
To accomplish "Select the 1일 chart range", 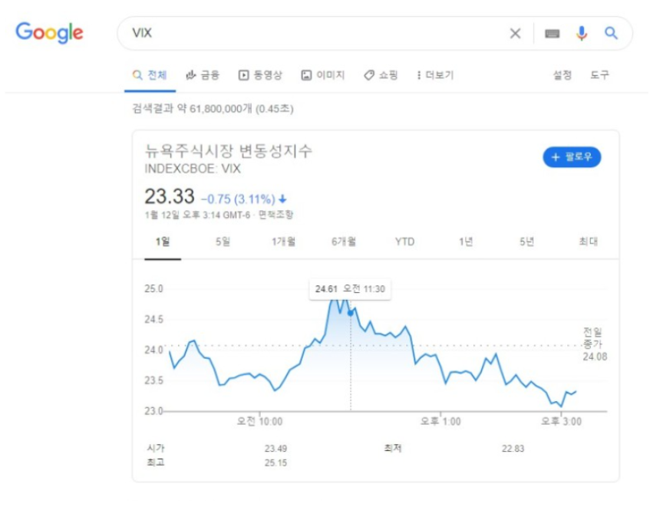I will point(163,242).
